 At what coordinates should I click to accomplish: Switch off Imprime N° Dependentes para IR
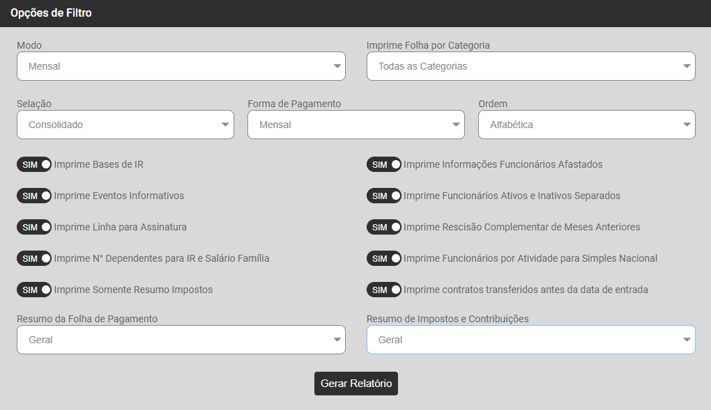click(34, 258)
